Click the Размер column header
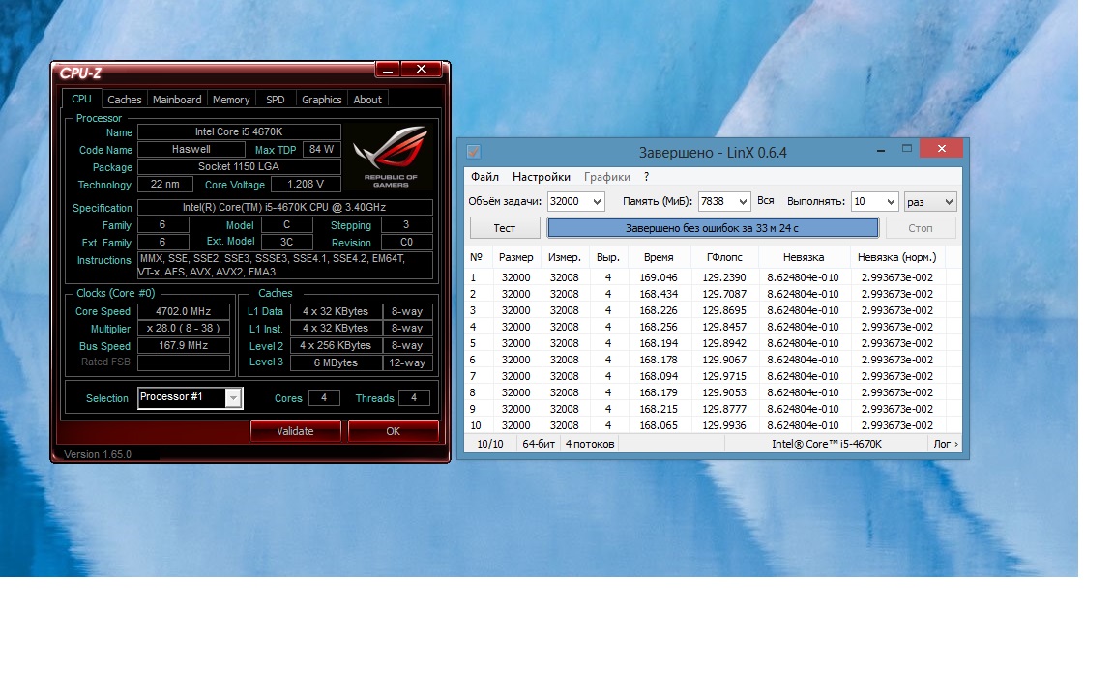The width and height of the screenshot is (1114, 696). [515, 257]
